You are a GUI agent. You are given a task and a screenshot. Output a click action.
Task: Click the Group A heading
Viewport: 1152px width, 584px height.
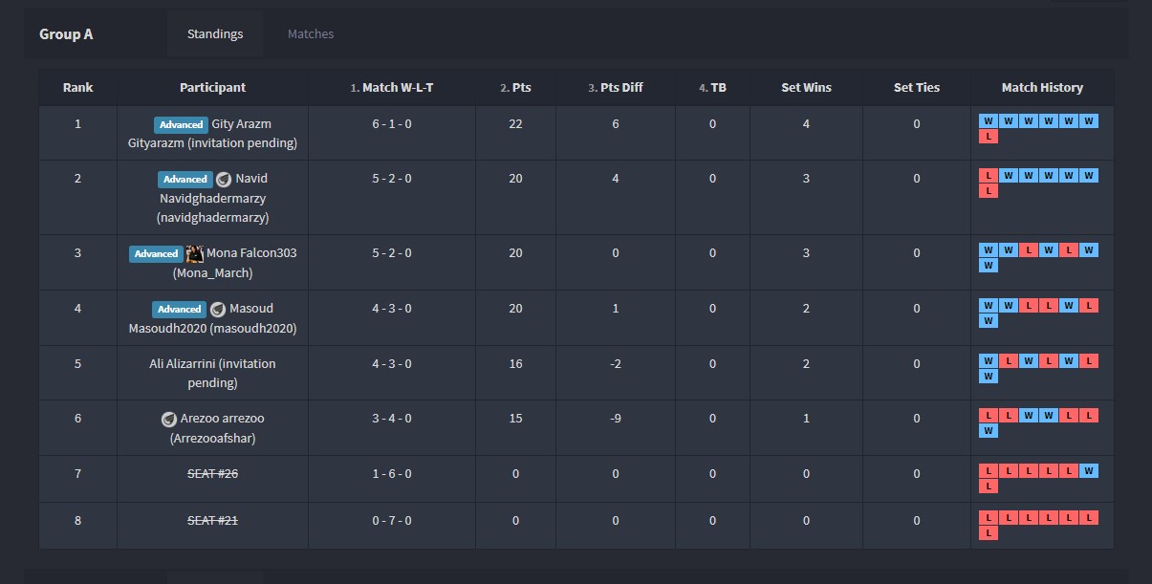66,34
